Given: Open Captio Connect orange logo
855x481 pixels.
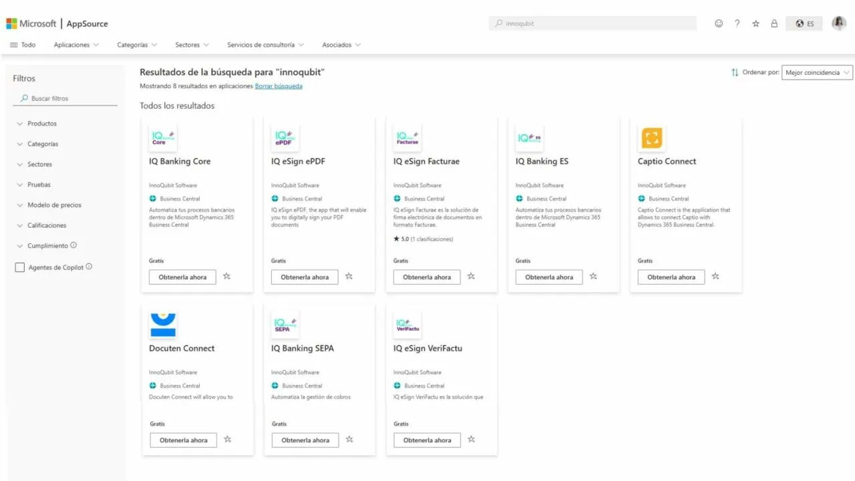Looking at the screenshot, I should click(651, 138).
